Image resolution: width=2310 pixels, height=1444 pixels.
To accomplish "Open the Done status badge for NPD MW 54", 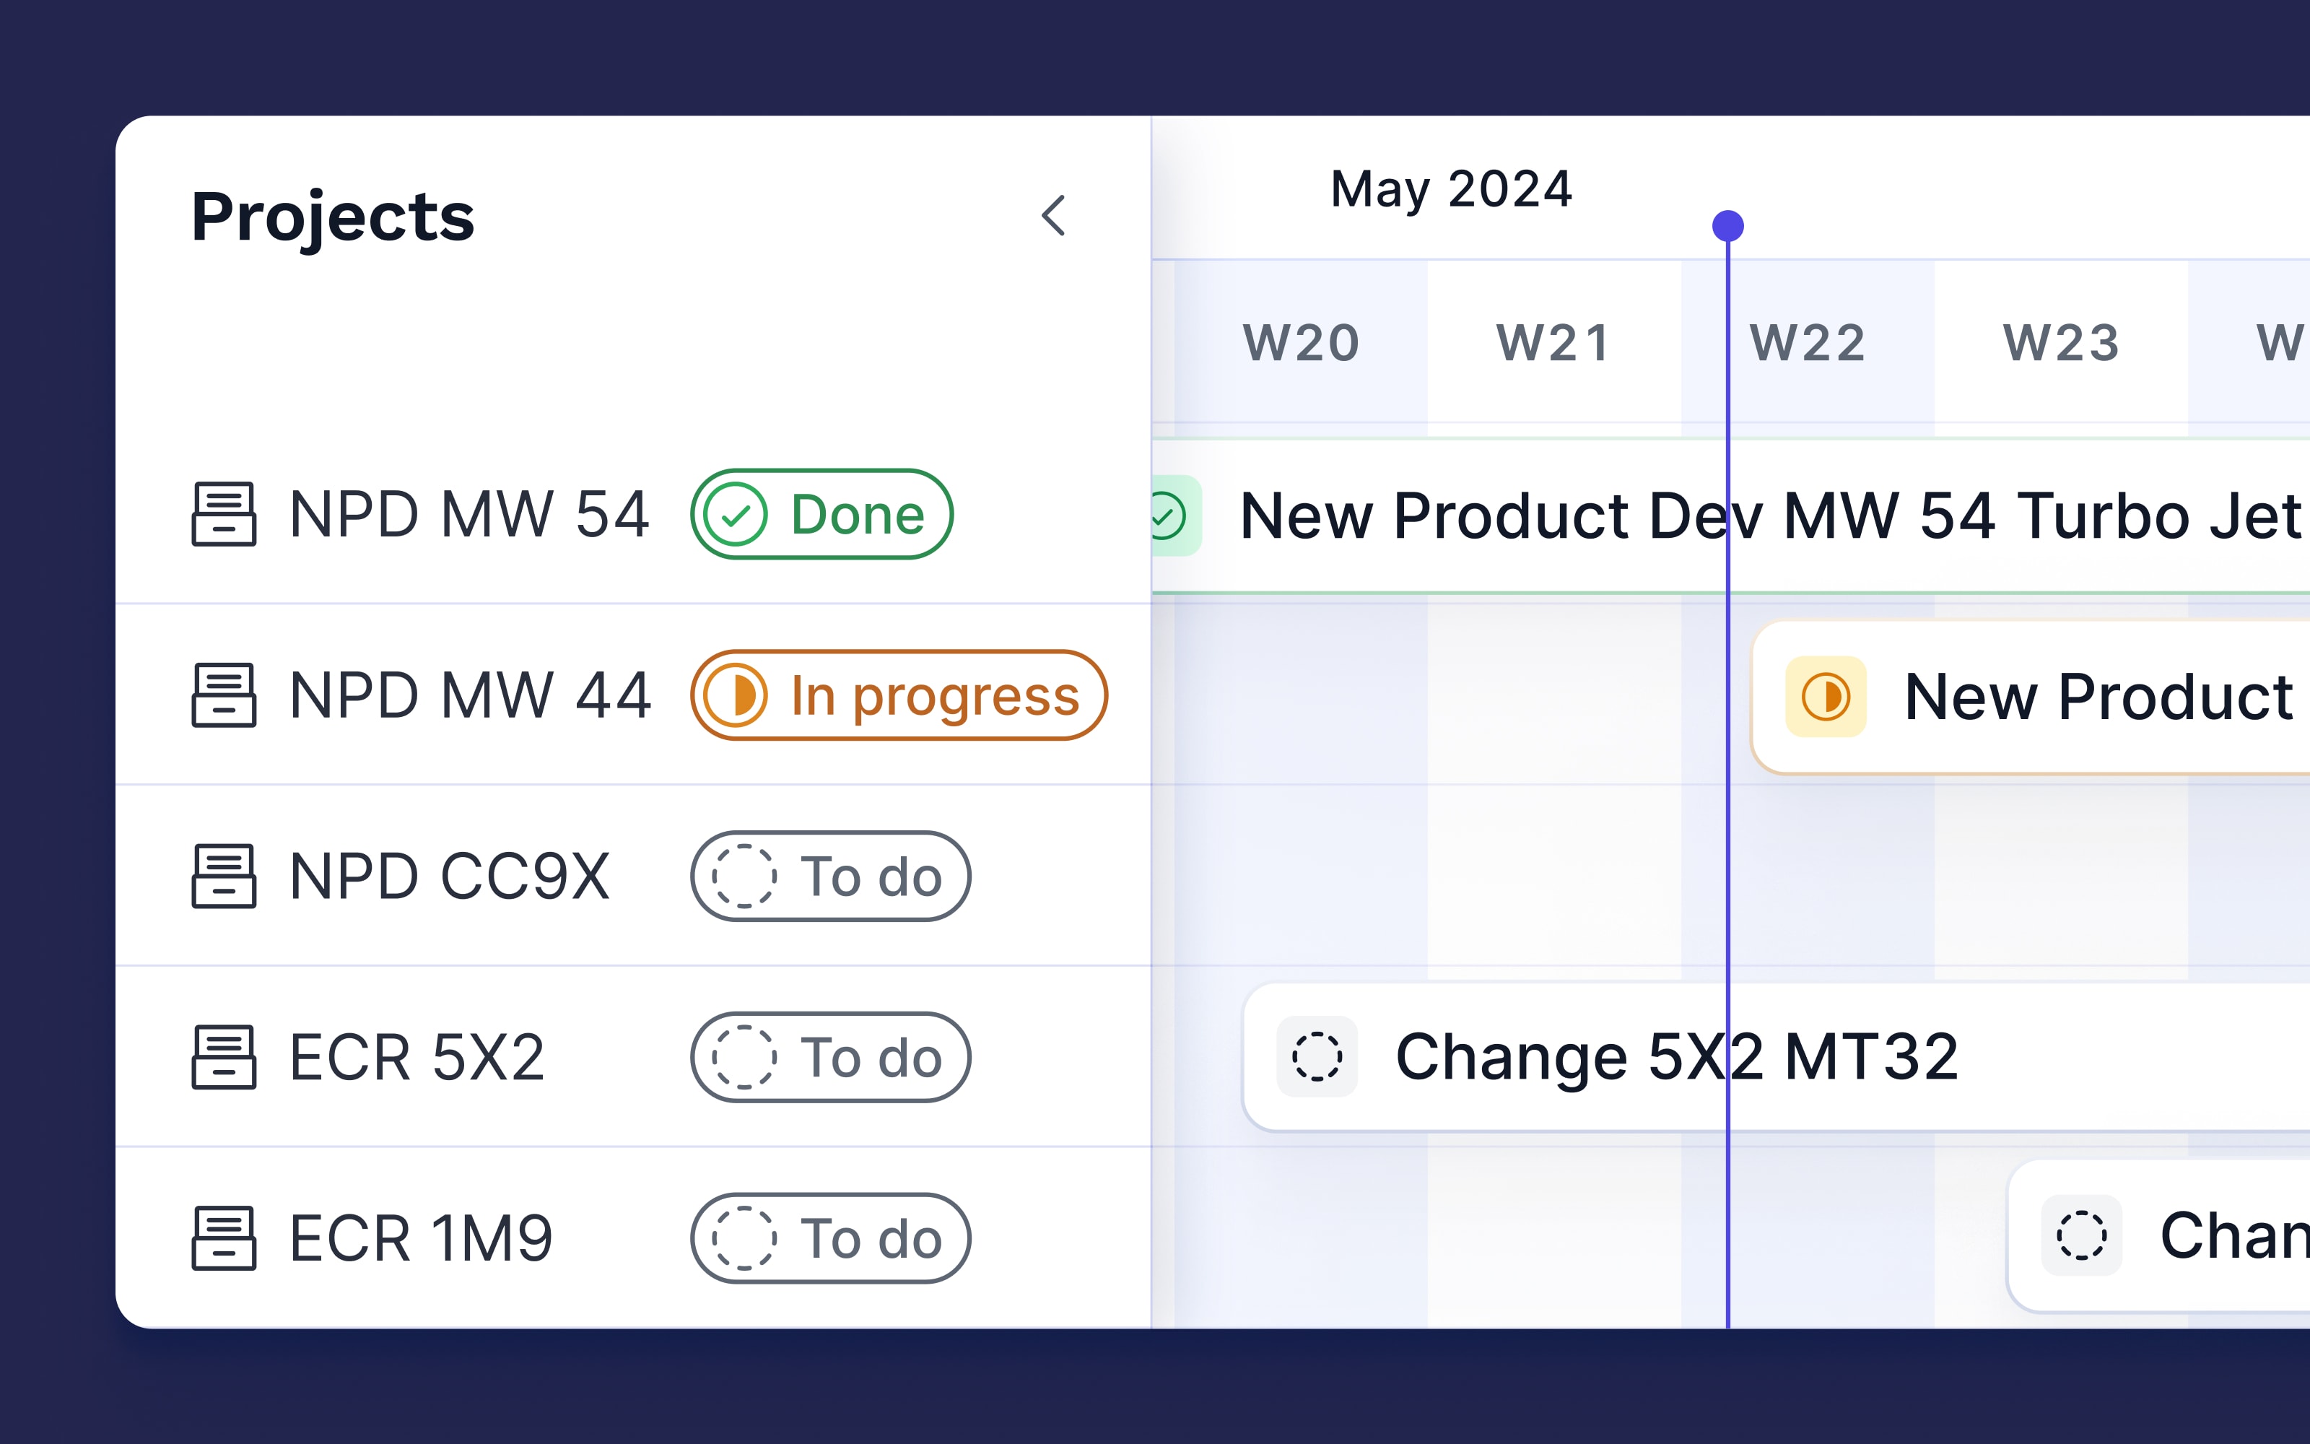I will pos(822,514).
